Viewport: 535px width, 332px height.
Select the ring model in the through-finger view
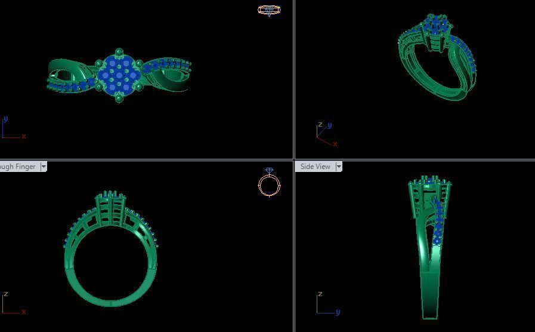110,248
